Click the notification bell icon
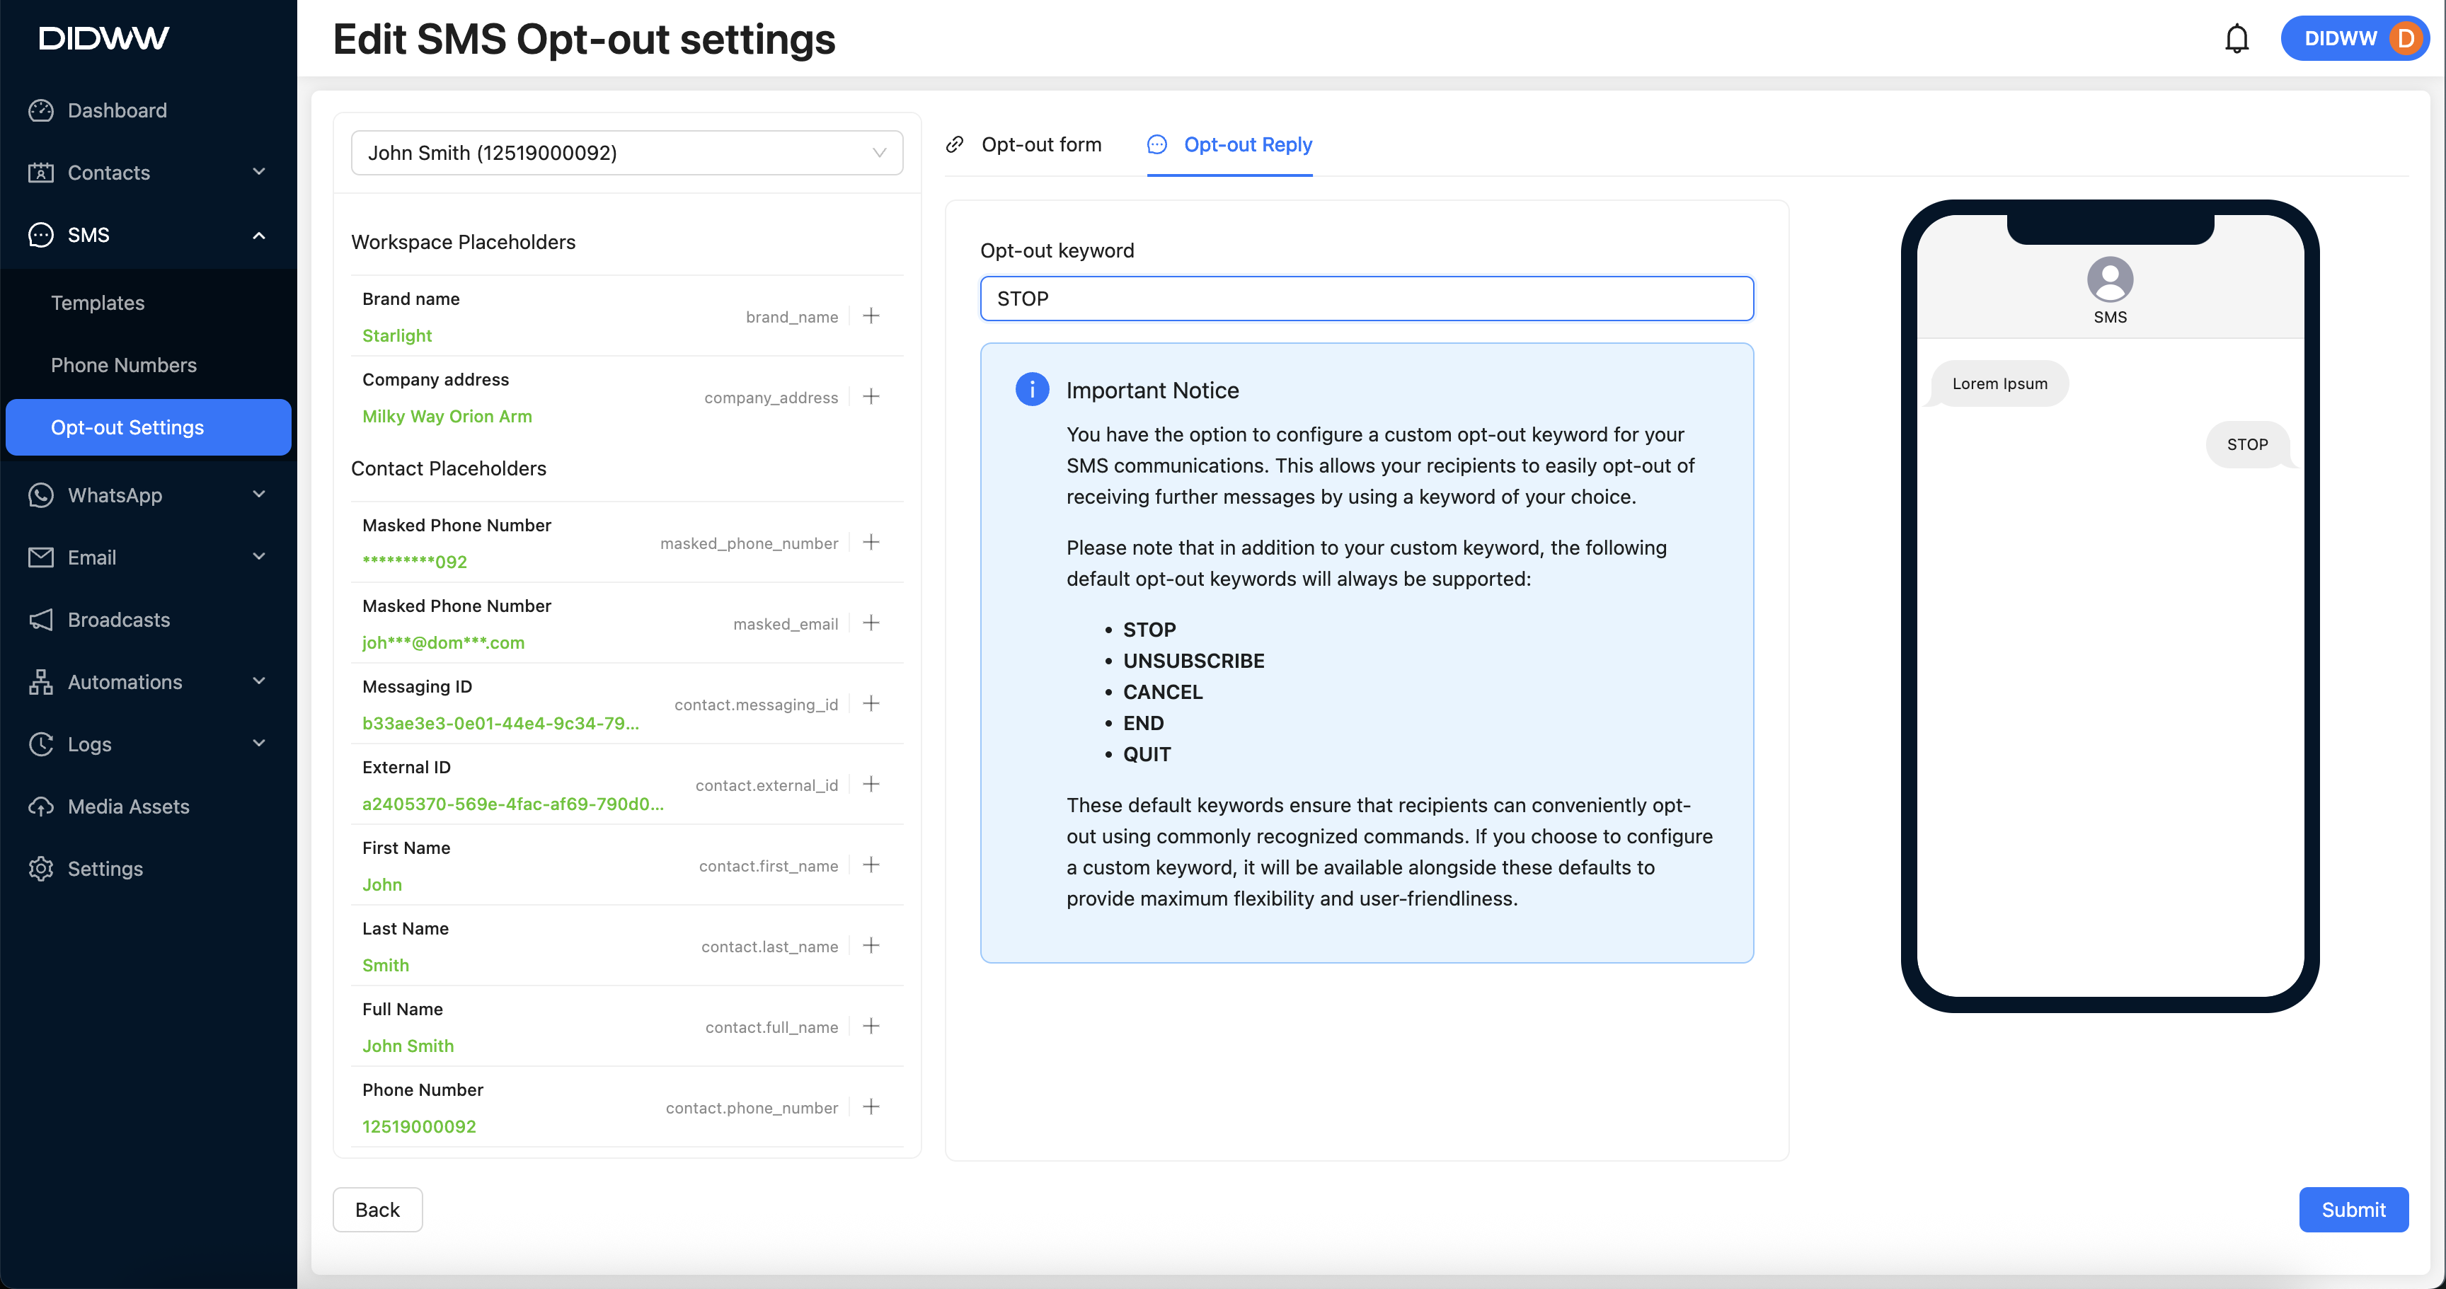Image resolution: width=2446 pixels, height=1289 pixels. (2237, 39)
